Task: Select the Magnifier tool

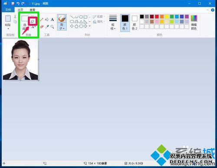Action: (52, 26)
